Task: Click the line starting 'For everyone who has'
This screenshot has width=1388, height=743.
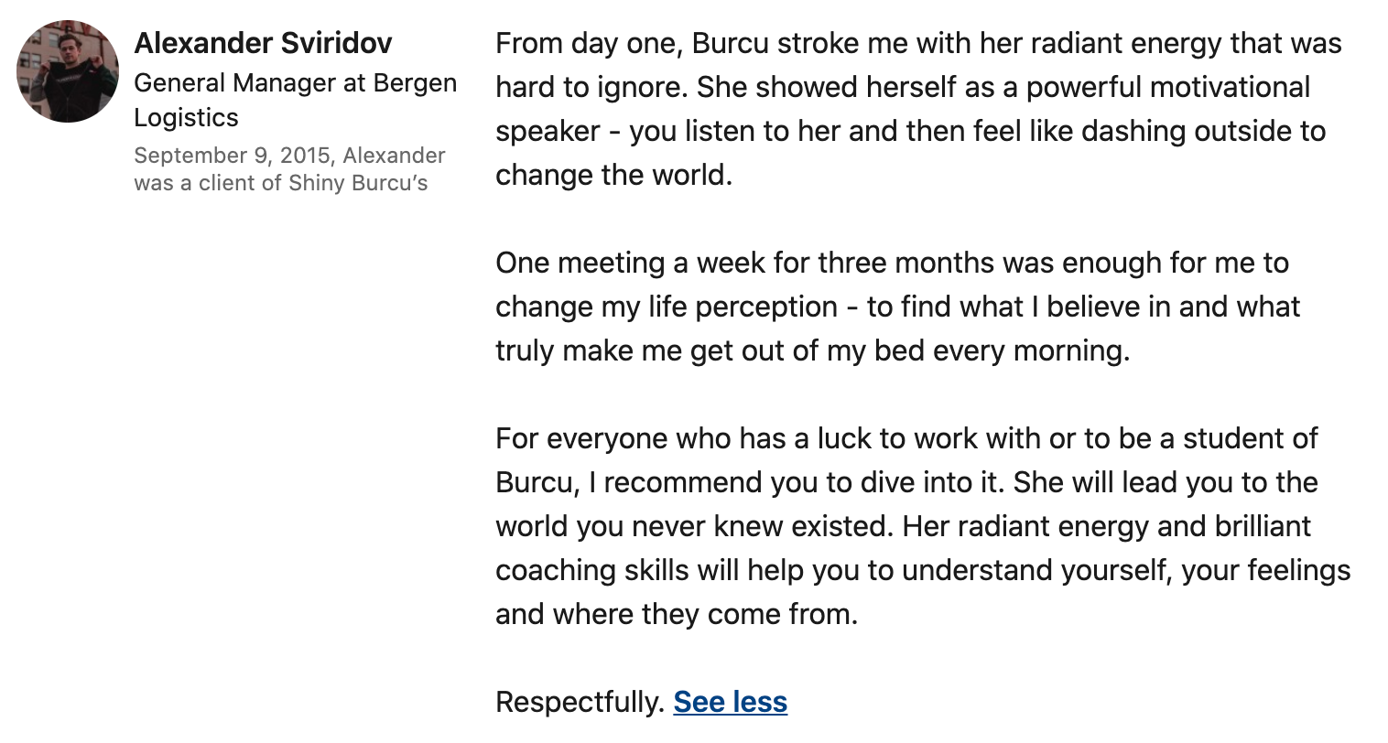Action: tap(906, 438)
